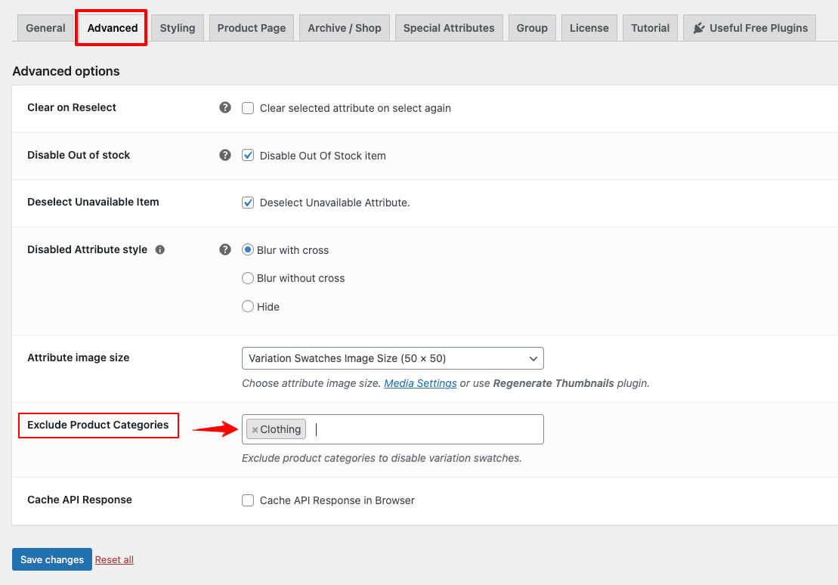Select the Hide option for disabled attributes

pyautogui.click(x=247, y=306)
